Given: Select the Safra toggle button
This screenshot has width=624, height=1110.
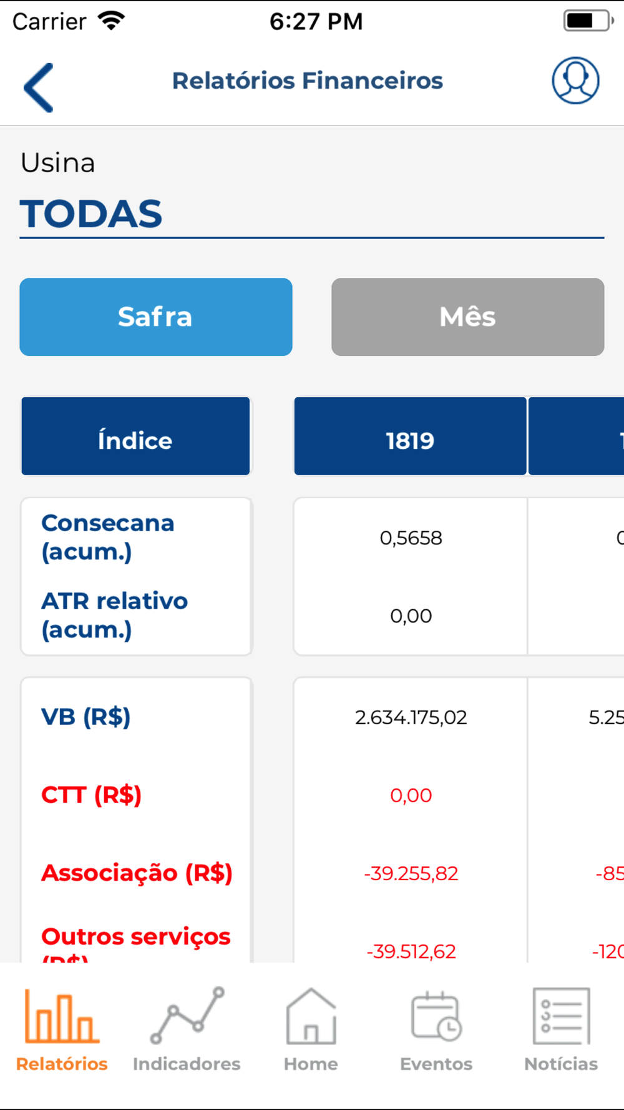Looking at the screenshot, I should (x=156, y=317).
